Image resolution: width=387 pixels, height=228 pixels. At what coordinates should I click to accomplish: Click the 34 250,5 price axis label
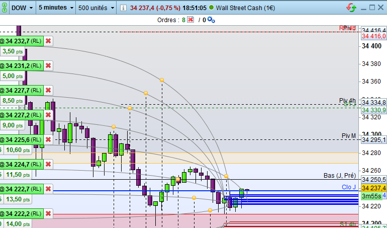373,179
